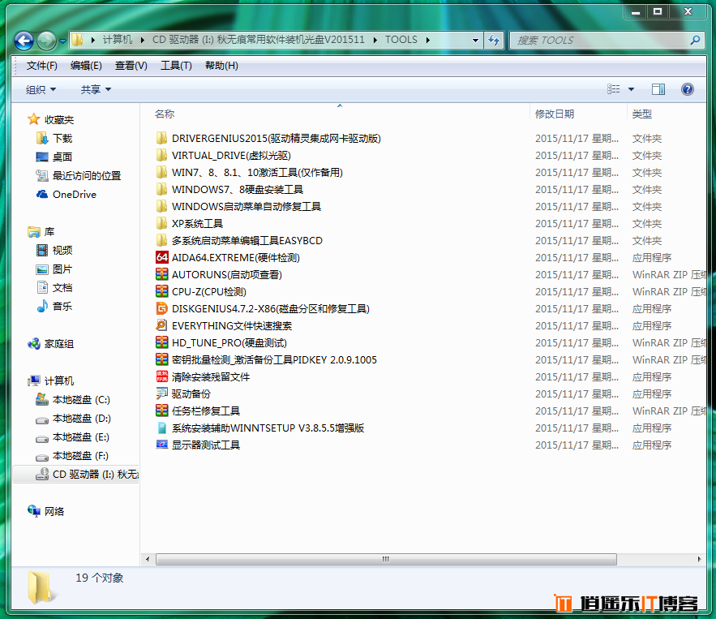Open the help icon
Image resolution: width=716 pixels, height=619 pixels.
tap(688, 89)
